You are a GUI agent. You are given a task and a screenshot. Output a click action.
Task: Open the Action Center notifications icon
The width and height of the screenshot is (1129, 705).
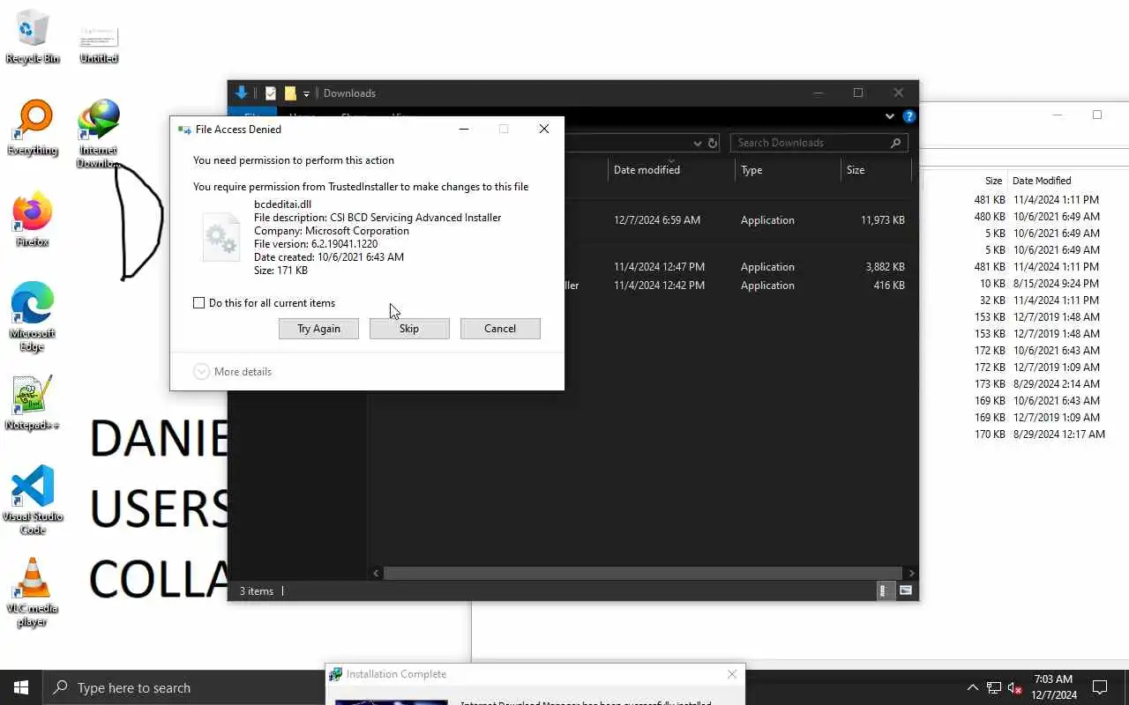[x=1100, y=687]
